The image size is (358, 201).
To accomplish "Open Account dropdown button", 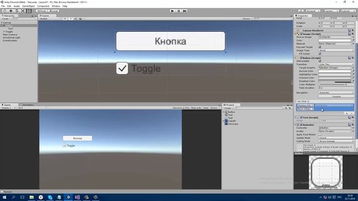I will coord(313,11).
